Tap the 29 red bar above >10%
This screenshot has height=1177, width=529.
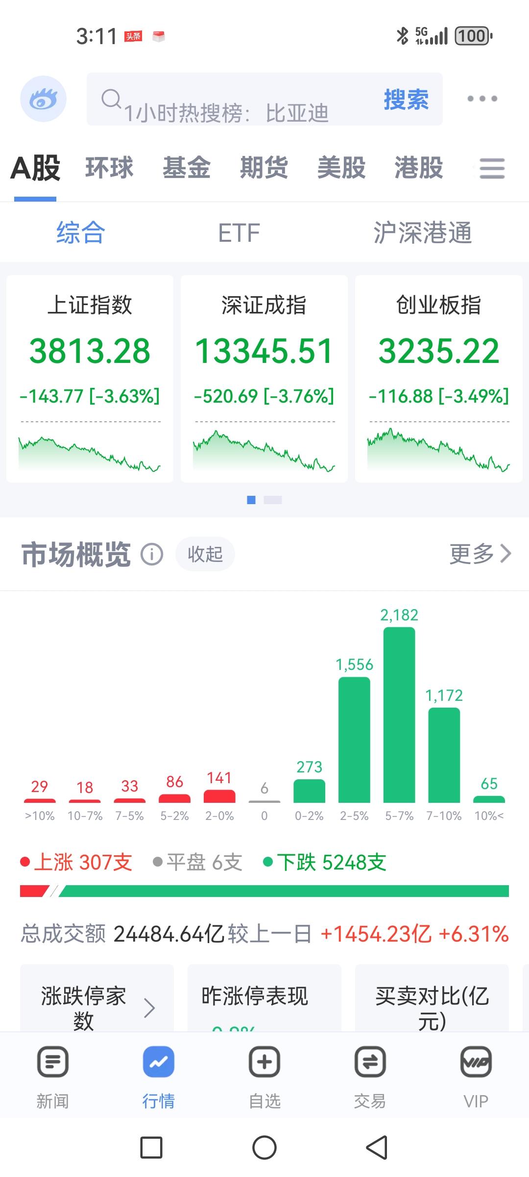(x=40, y=801)
